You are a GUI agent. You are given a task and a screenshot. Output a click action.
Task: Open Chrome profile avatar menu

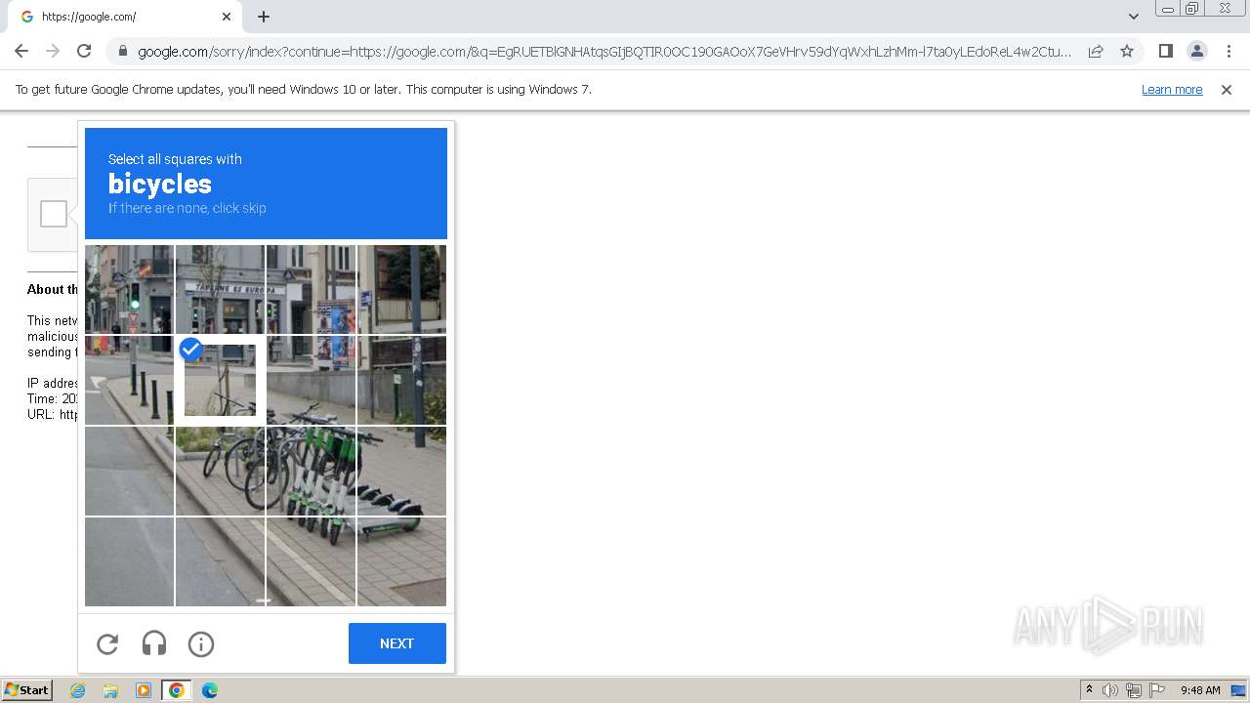(1196, 51)
